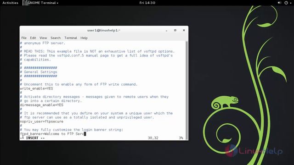Click the 'Activate directory messages' comment line

pyautogui.click(x=94, y=97)
